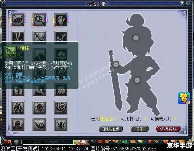The width and height of the screenshot is (194, 151).
Task: Open the colorful 梦 app icon
Action: pyautogui.click(x=184, y=98)
